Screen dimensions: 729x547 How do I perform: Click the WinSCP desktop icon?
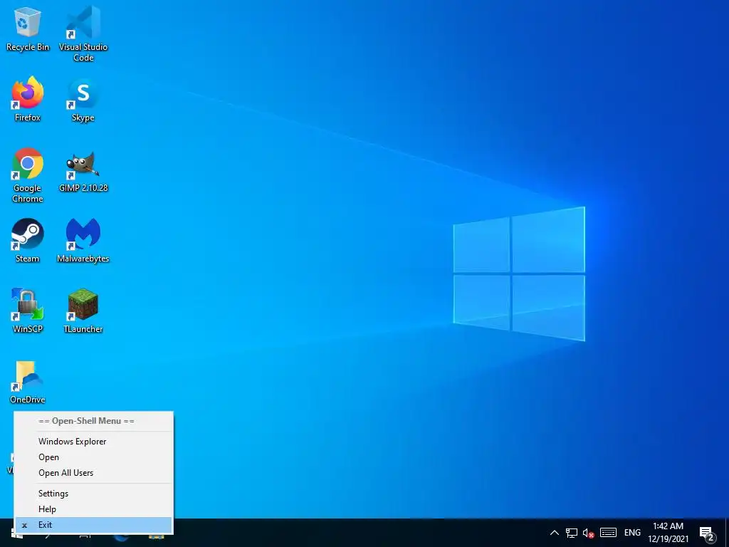[x=28, y=311]
